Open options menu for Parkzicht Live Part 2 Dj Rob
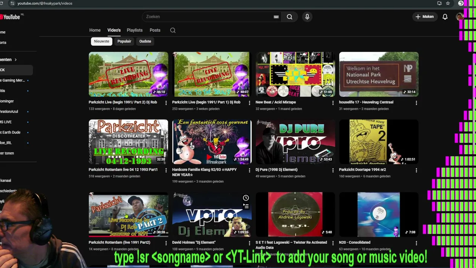Screen dimensions: 476x268 (x=166, y=103)
